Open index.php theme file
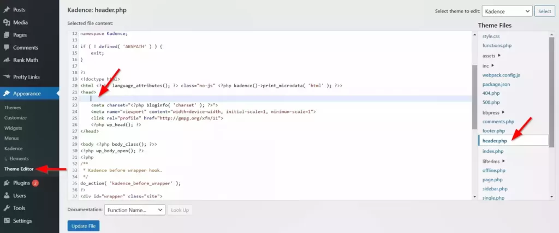559x233 pixels. [x=493, y=151]
